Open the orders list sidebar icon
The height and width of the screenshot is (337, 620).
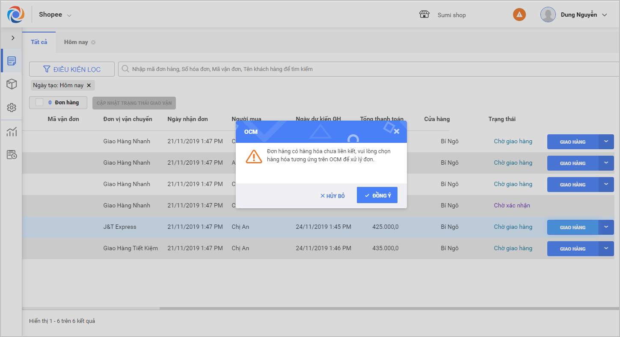[x=12, y=61]
